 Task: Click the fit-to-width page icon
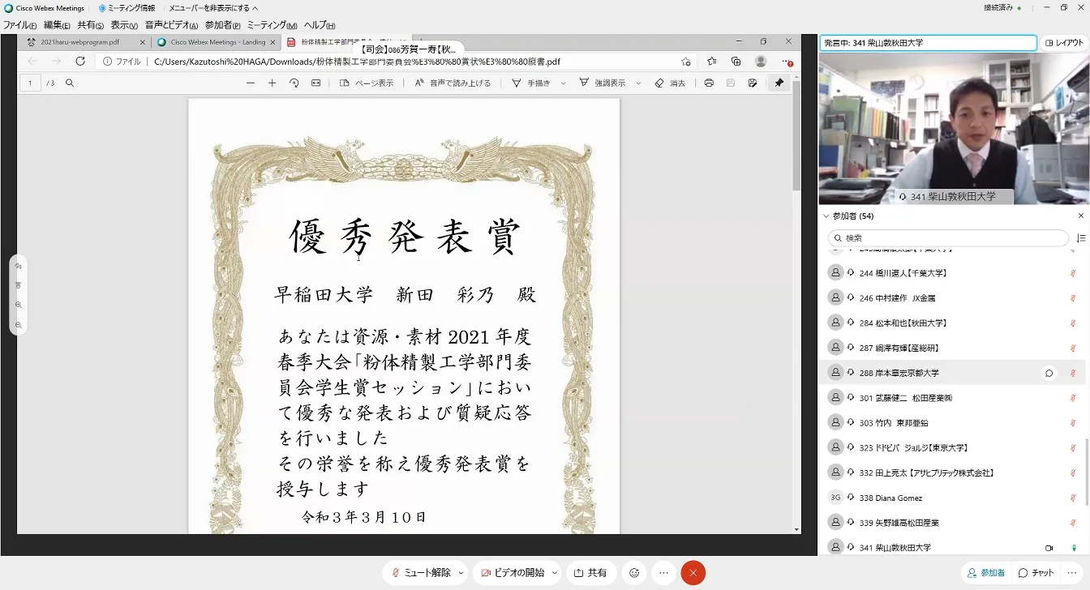pyautogui.click(x=315, y=83)
